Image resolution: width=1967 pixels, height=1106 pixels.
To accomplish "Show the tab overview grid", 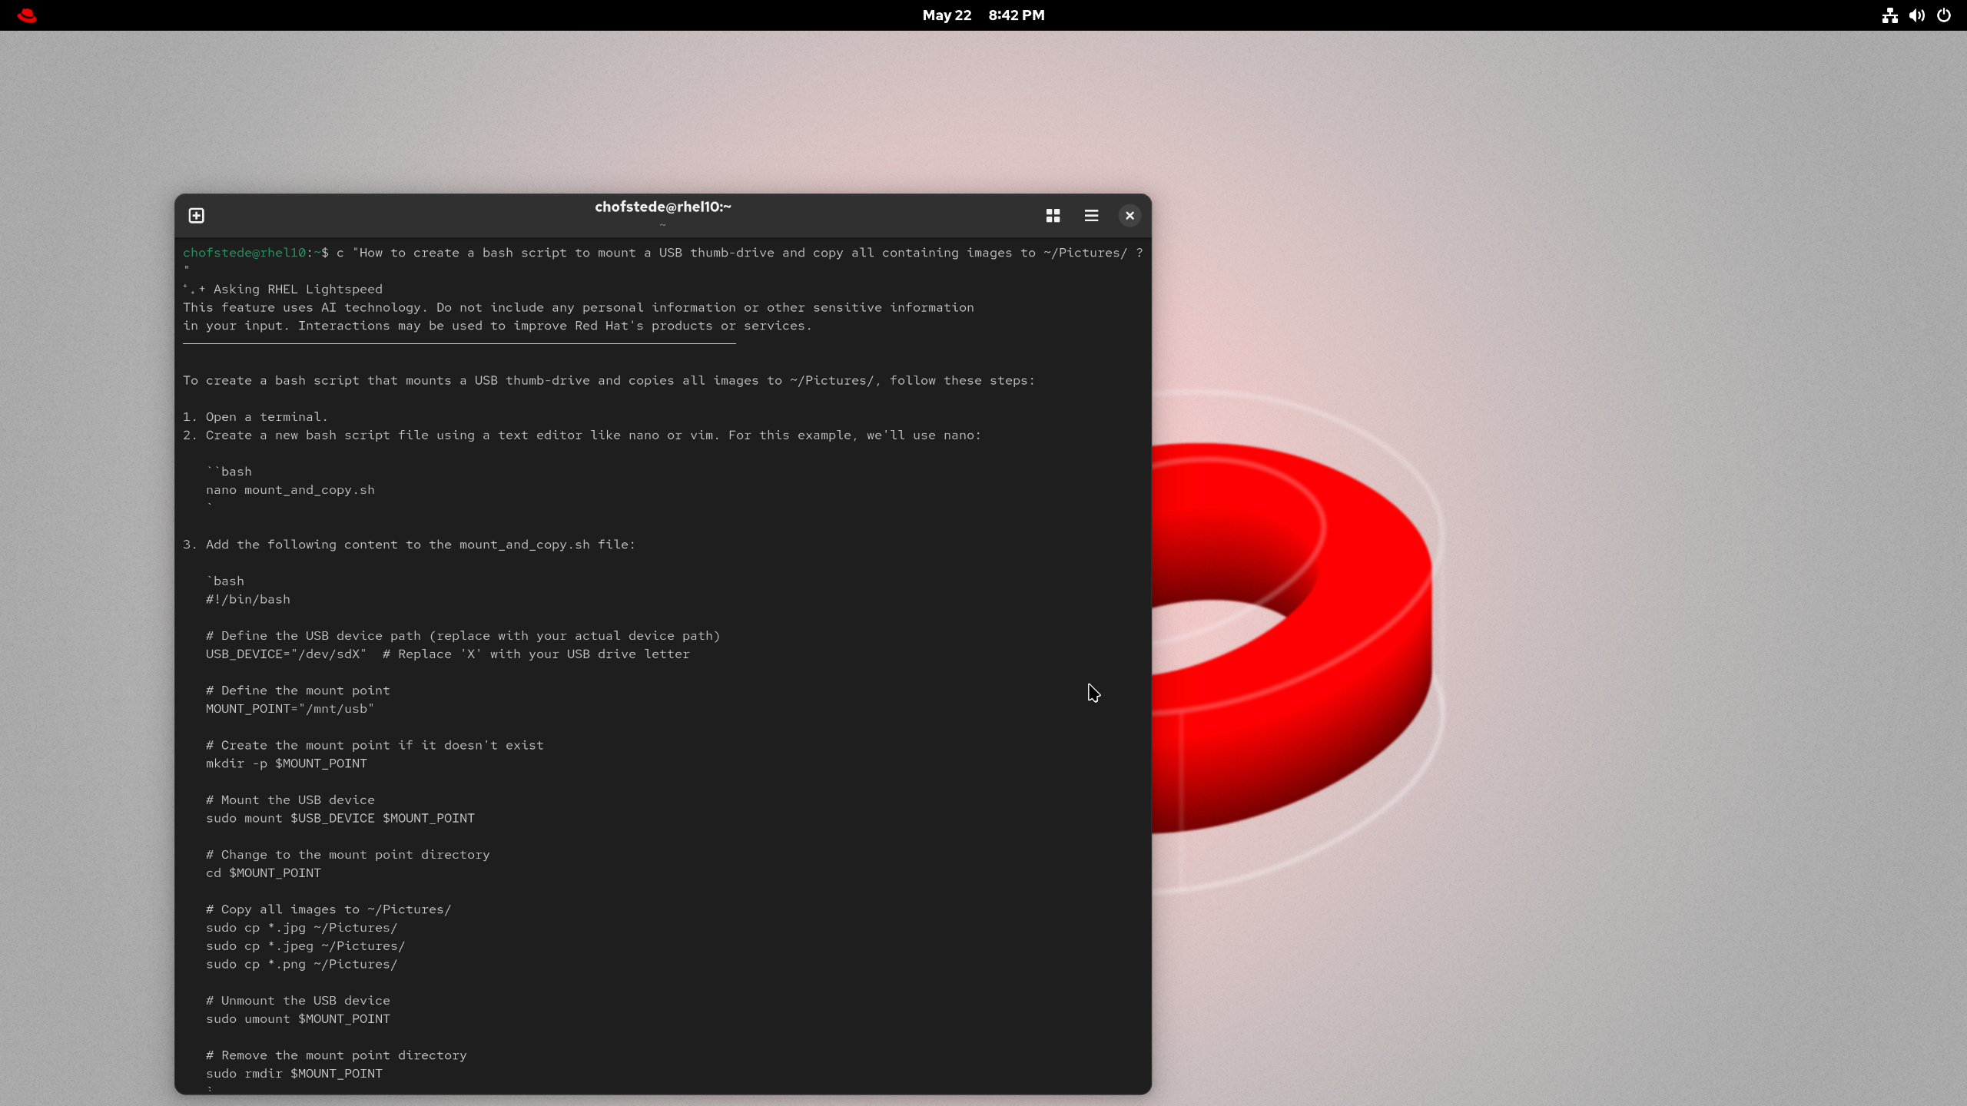I will pyautogui.click(x=1053, y=216).
